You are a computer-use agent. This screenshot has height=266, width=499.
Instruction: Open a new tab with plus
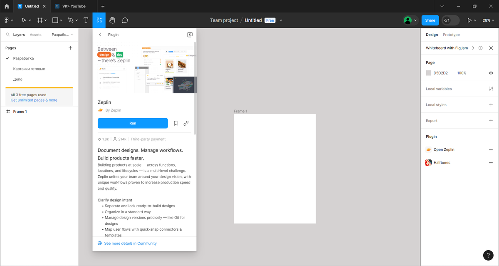[103, 6]
